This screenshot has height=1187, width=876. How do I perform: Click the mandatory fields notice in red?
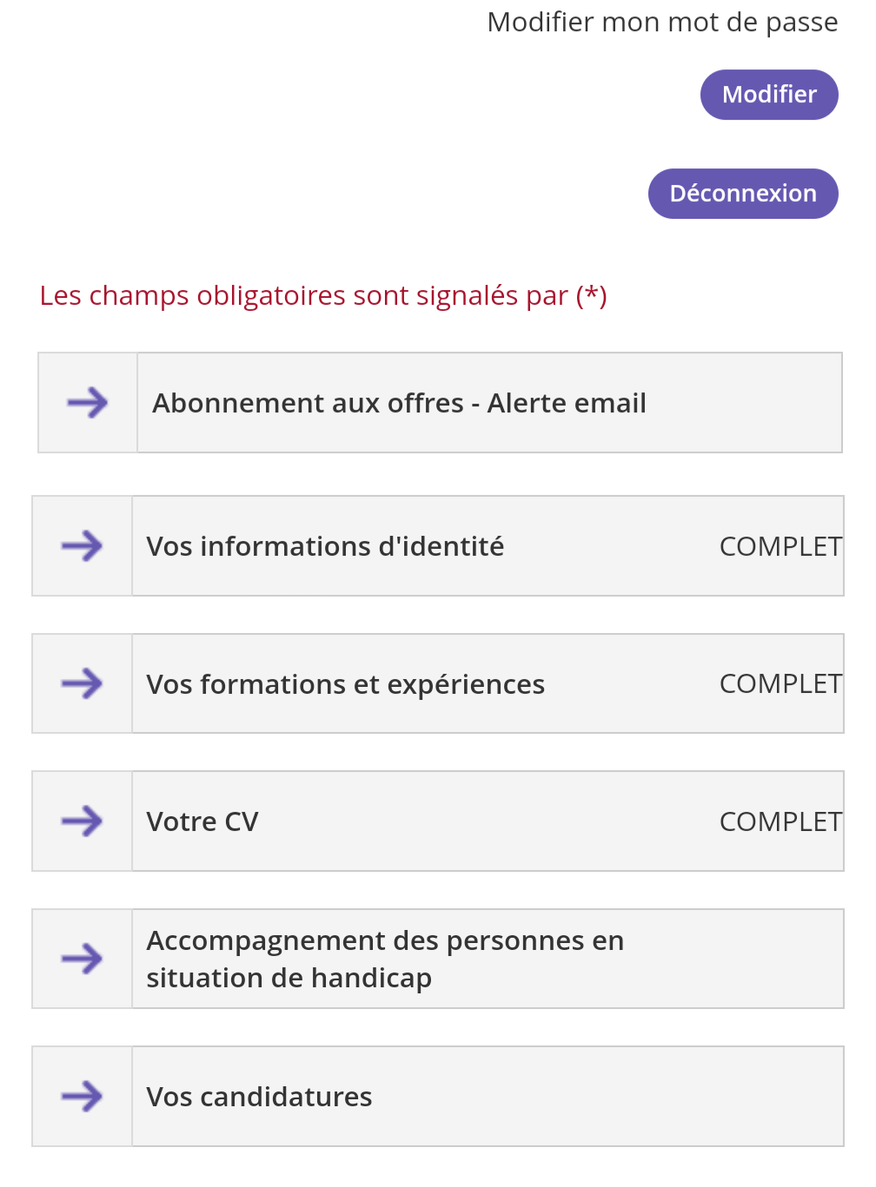(323, 296)
